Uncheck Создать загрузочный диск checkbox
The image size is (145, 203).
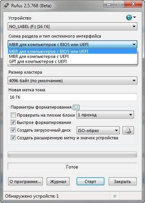coord(13,130)
